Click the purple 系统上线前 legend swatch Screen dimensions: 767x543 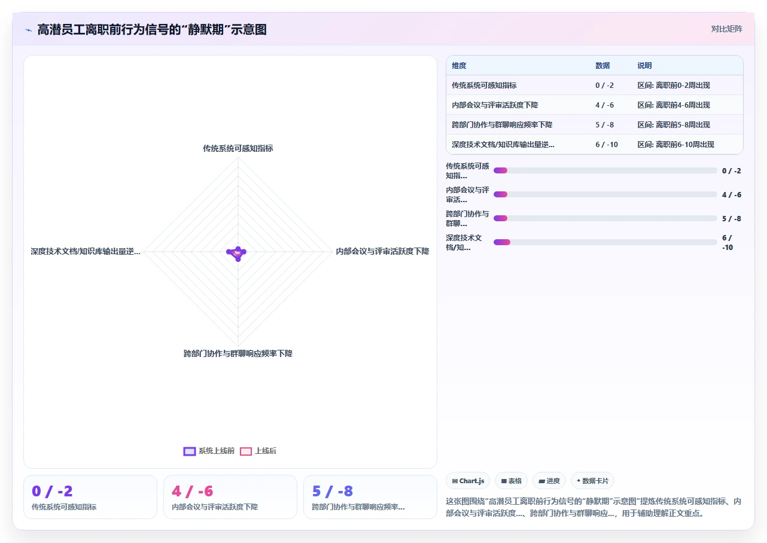[189, 452]
